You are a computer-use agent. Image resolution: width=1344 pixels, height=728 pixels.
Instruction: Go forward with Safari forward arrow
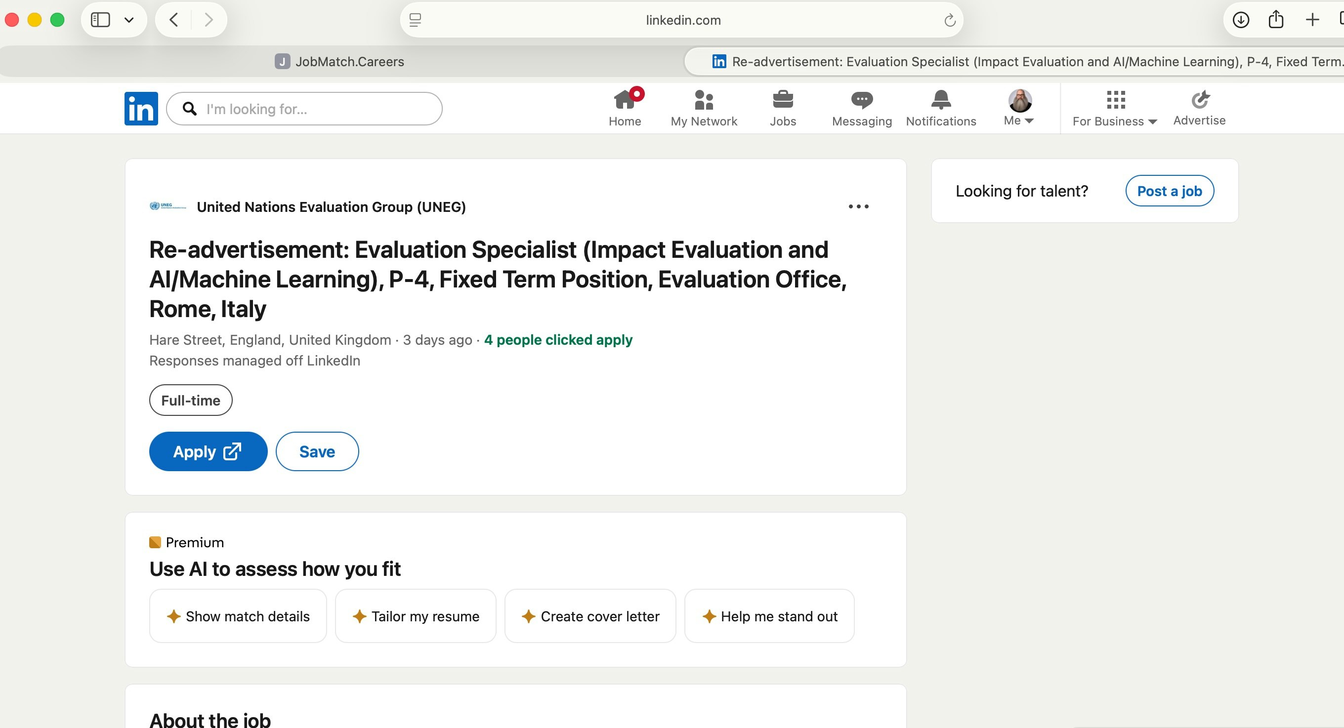coord(209,20)
